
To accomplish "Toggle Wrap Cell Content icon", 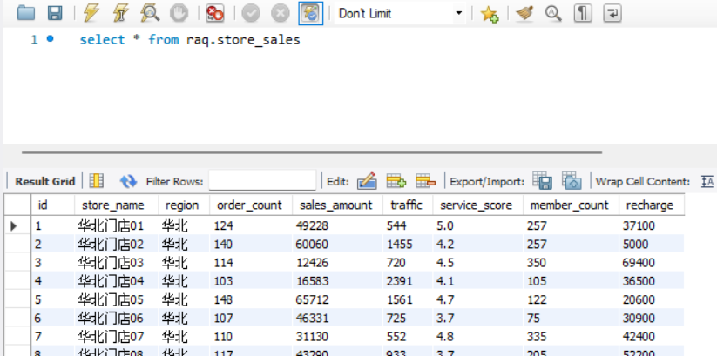I will (707, 181).
